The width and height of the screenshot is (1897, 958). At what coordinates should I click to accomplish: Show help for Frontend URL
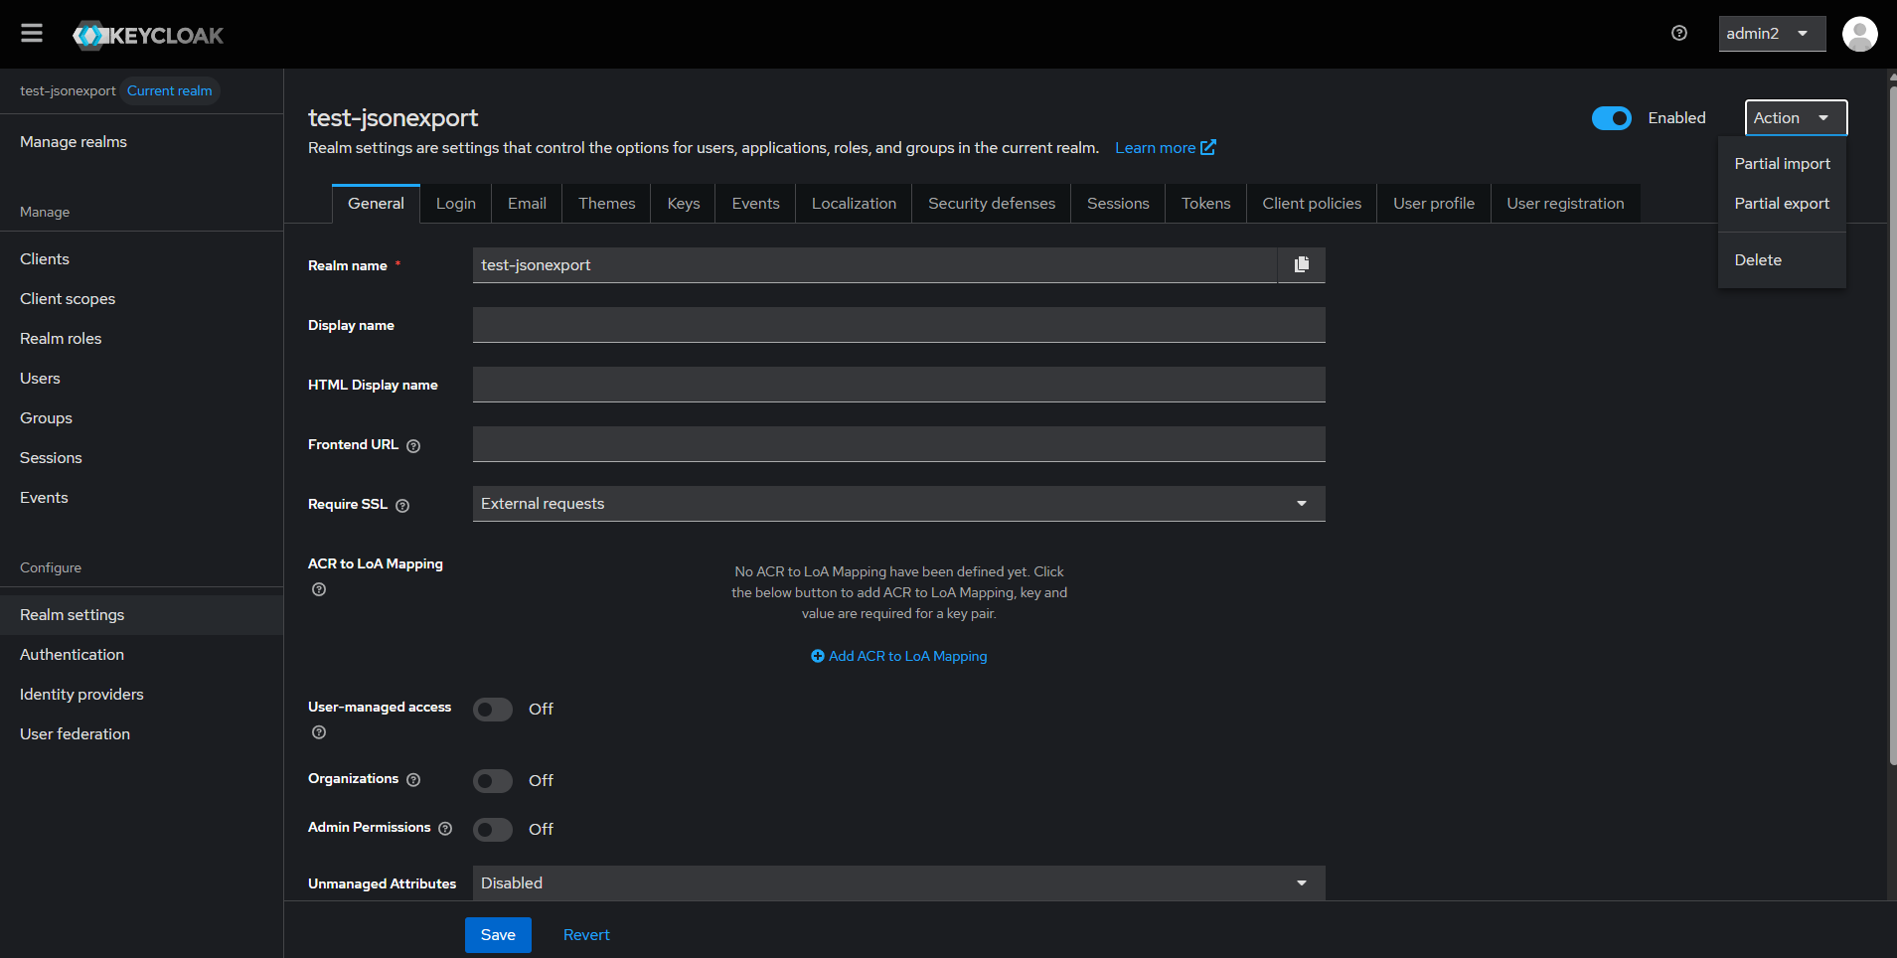pyautogui.click(x=413, y=446)
